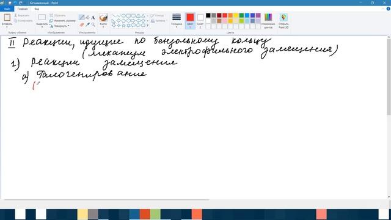
Task: Open Paint 3D (Открыть Paint 3D)
Action: (283, 21)
